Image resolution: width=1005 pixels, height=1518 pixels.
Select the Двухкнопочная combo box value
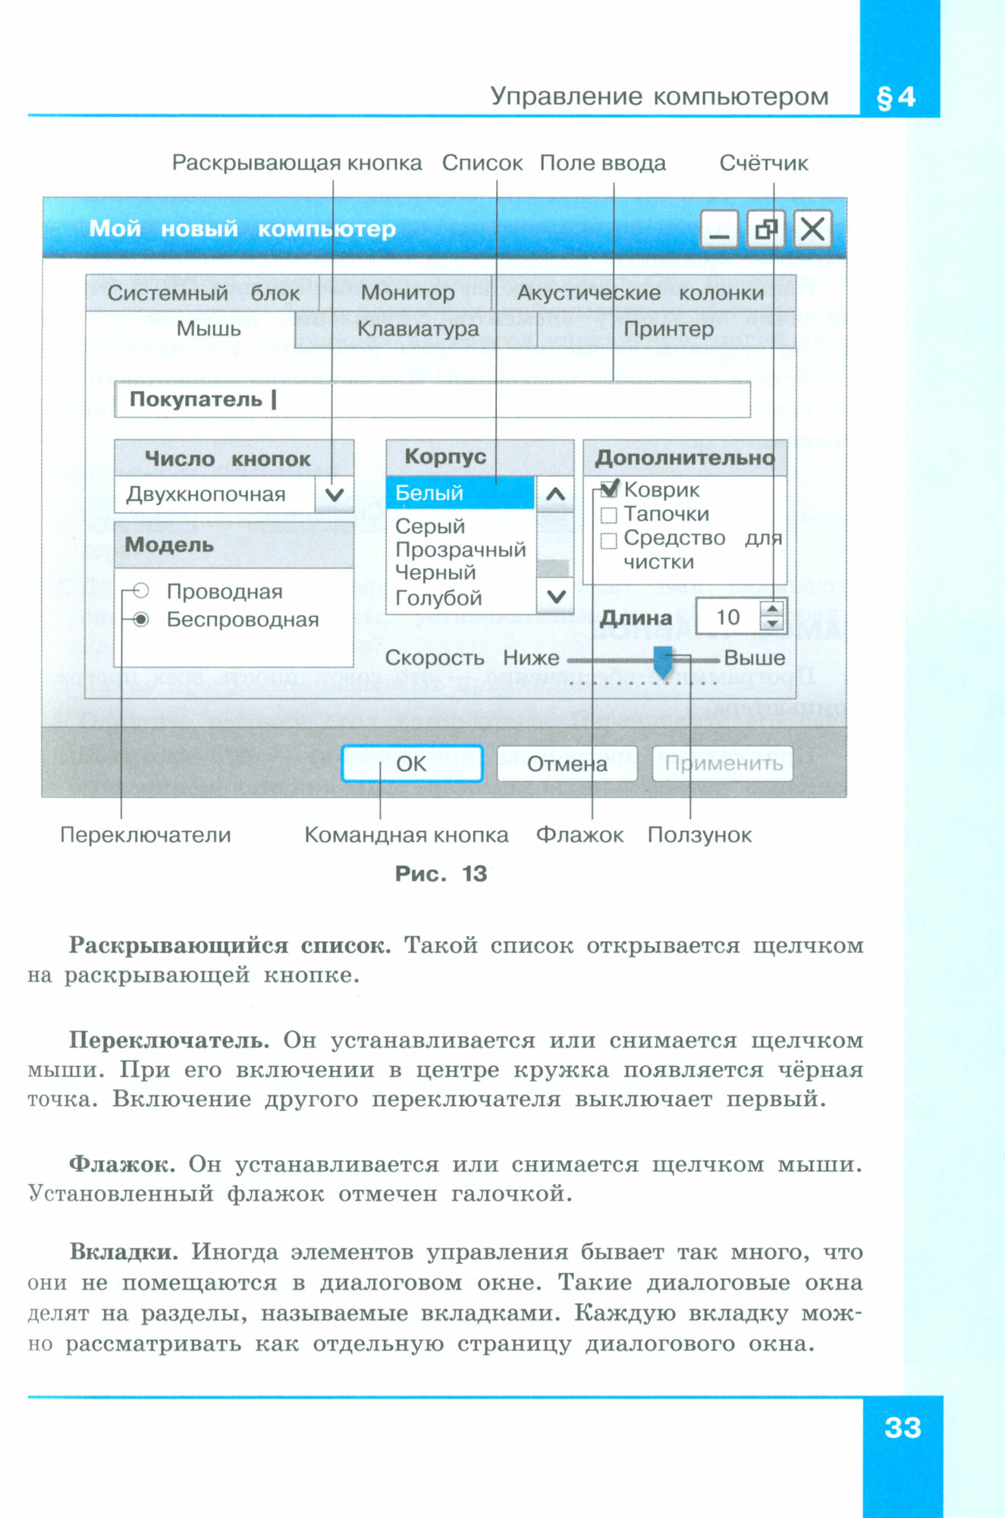(x=215, y=495)
